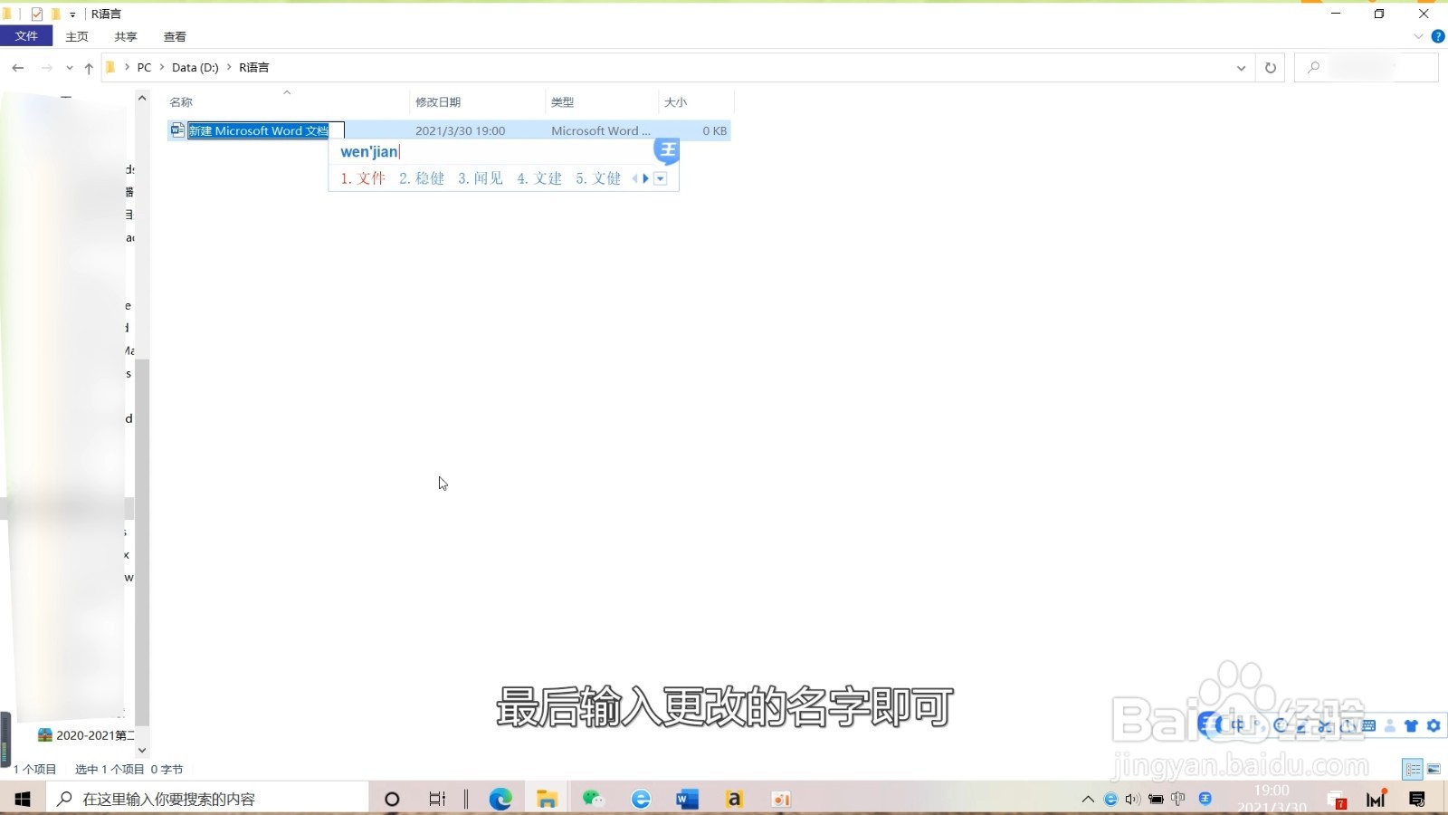Select the 2020-2021第二 item in navigation pane
The height and width of the screenshot is (815, 1448).
86,735
